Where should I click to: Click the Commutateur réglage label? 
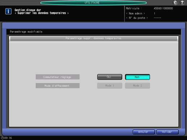pyautogui.click(x=58, y=77)
